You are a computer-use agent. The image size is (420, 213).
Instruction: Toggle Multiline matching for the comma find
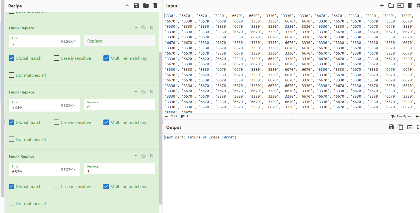pyautogui.click(x=106, y=58)
